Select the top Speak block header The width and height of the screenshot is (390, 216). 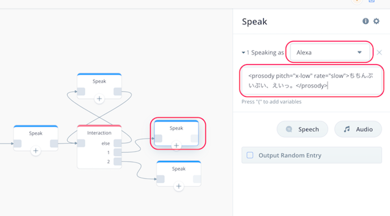coord(99,81)
